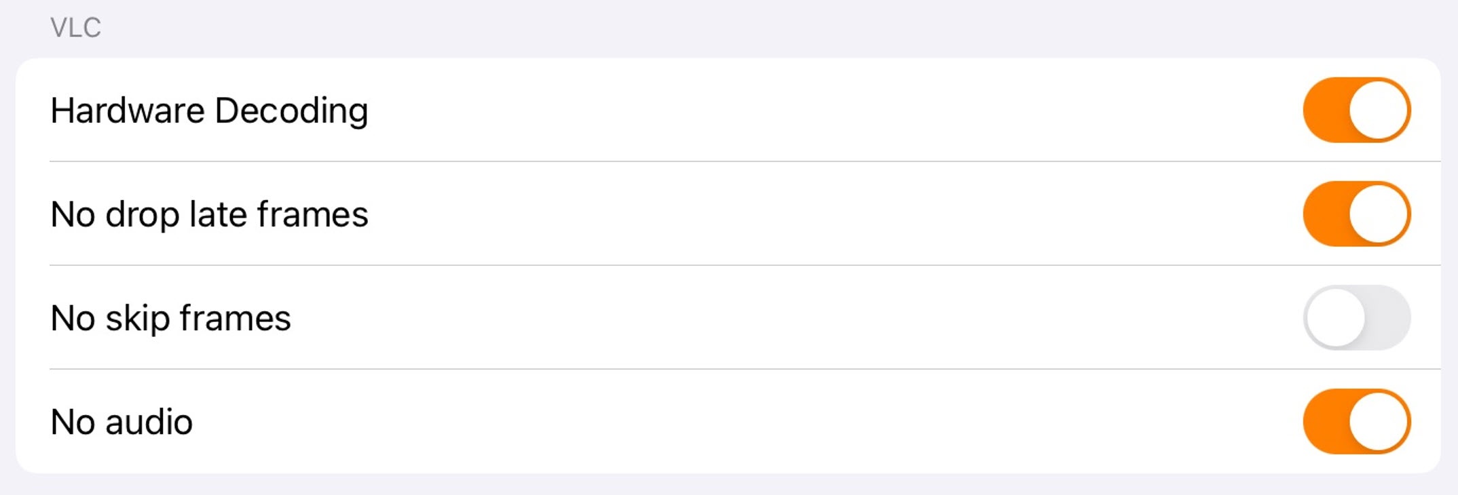This screenshot has width=1458, height=495.
Task: Click the Hardware Decoding label text
Action: tap(209, 111)
